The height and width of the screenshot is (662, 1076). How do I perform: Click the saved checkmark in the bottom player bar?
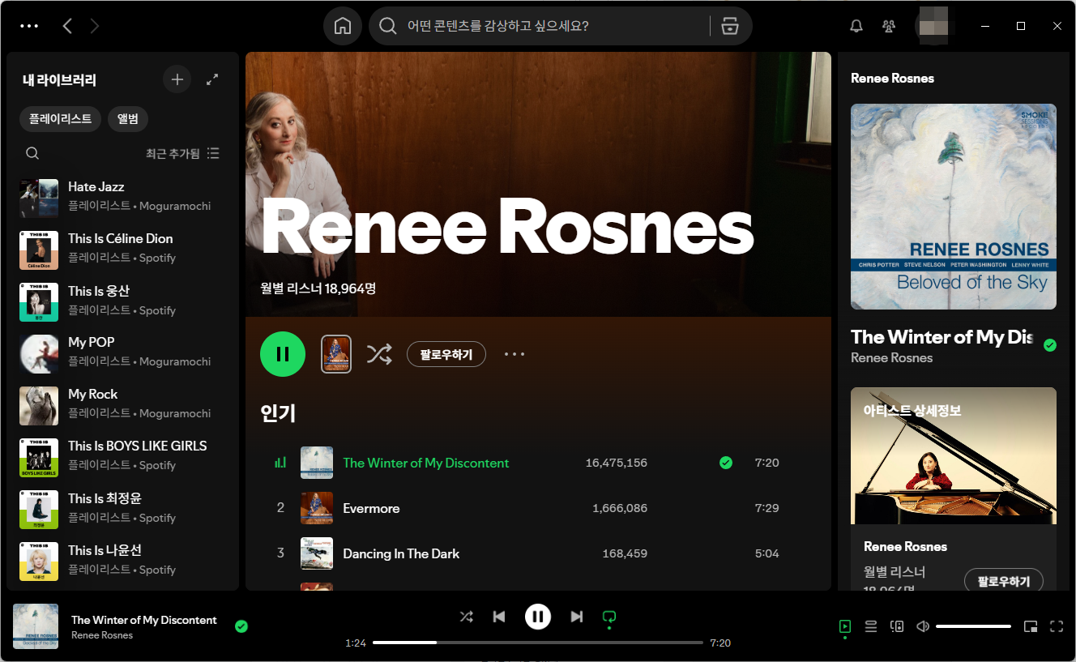[241, 626]
